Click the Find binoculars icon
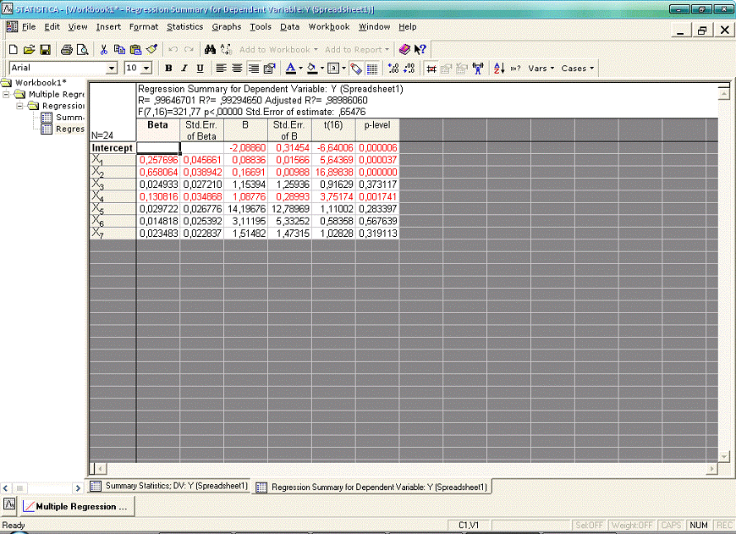Image resolution: width=736 pixels, height=534 pixels. tap(210, 50)
